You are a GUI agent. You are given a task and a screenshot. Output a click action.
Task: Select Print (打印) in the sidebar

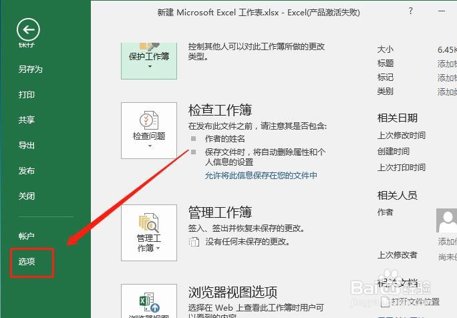(x=27, y=95)
